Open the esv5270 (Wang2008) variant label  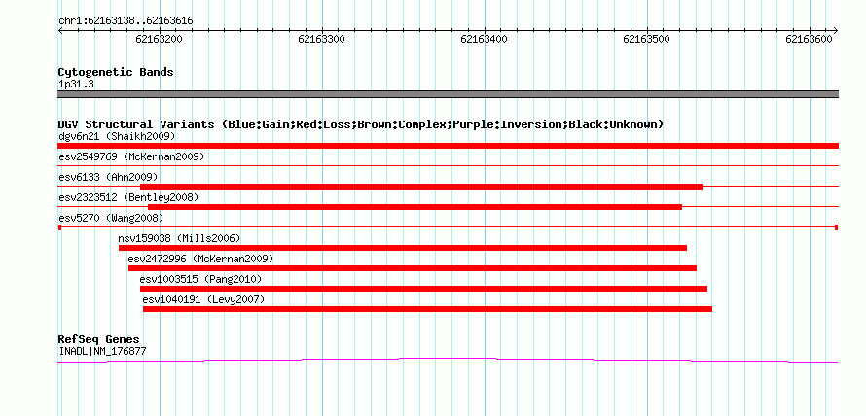(x=111, y=218)
